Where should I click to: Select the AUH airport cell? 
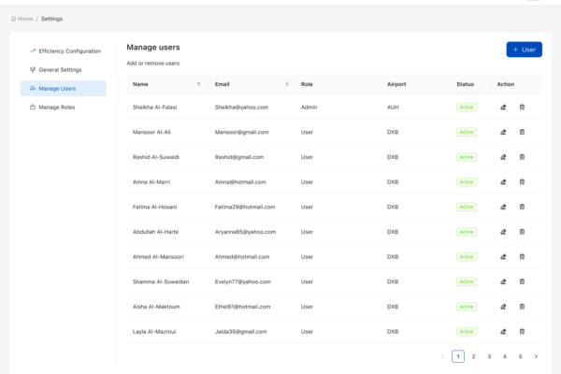pyautogui.click(x=393, y=108)
